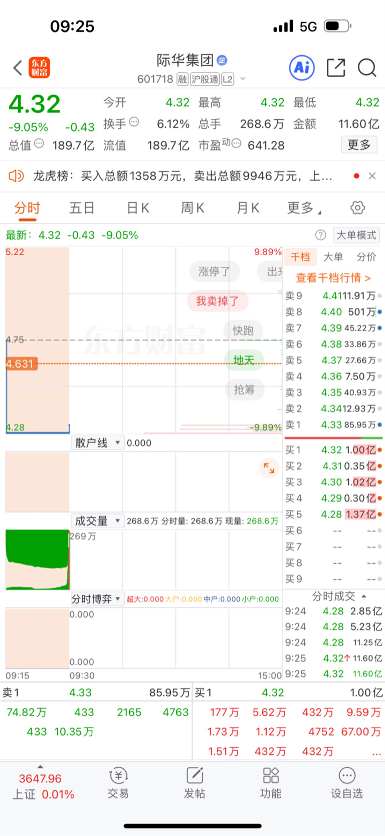This screenshot has width=385, height=836.
Task: Tap info icon next to 市盈动
Action: coord(236,143)
